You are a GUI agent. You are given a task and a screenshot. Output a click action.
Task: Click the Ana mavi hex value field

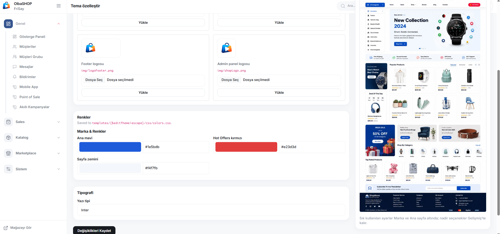(176, 147)
